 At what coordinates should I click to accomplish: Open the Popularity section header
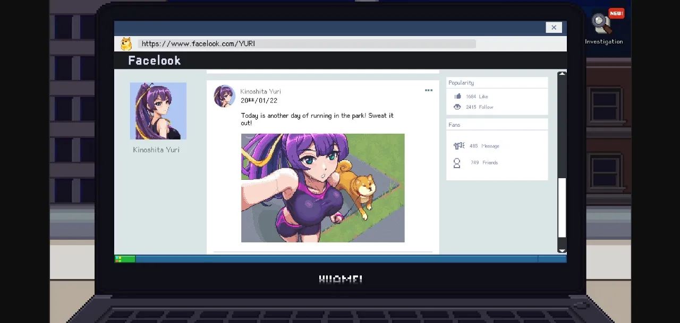461,83
